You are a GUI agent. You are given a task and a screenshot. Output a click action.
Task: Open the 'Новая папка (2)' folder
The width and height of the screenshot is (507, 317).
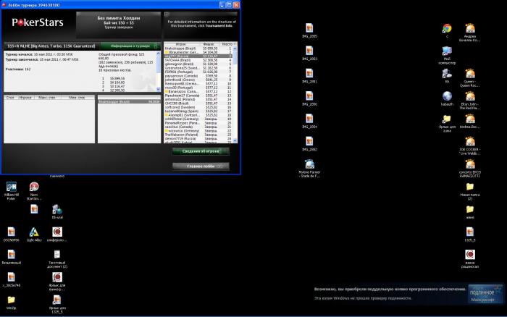pyautogui.click(x=470, y=187)
